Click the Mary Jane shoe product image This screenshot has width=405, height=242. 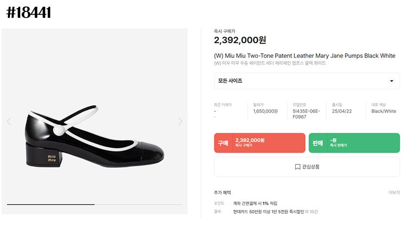(x=95, y=141)
